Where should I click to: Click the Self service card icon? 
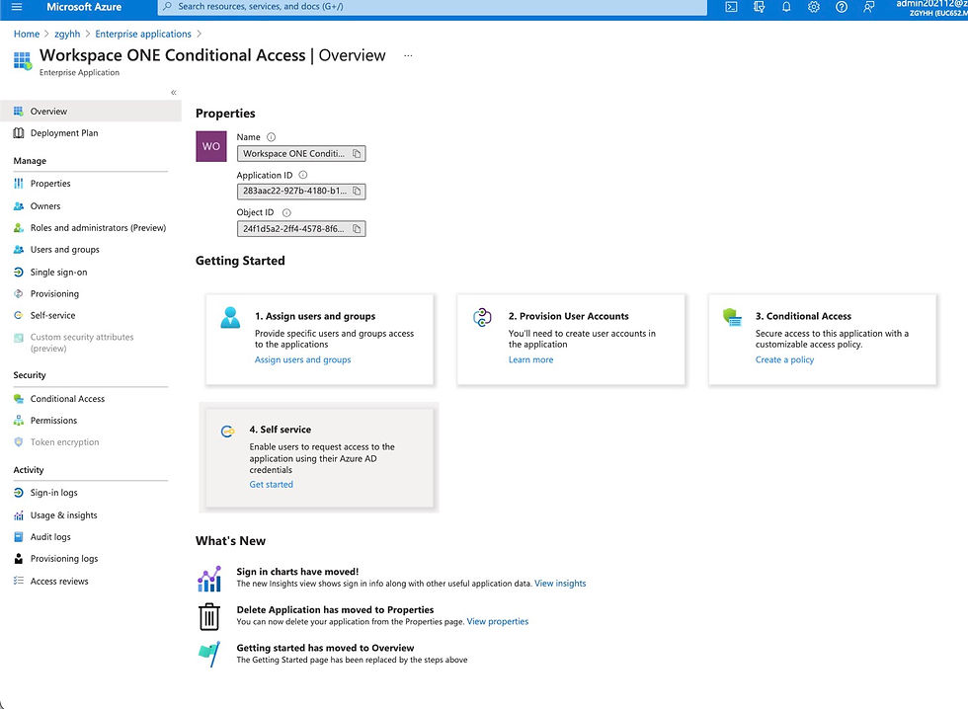pos(228,432)
